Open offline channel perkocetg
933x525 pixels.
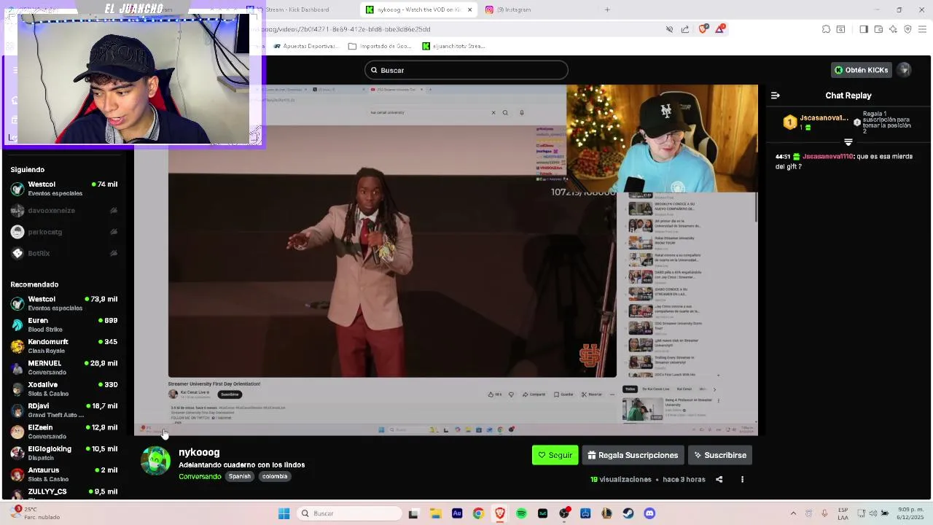[x=64, y=232]
